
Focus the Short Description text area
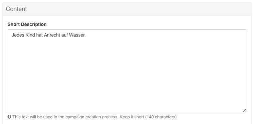click(127, 71)
